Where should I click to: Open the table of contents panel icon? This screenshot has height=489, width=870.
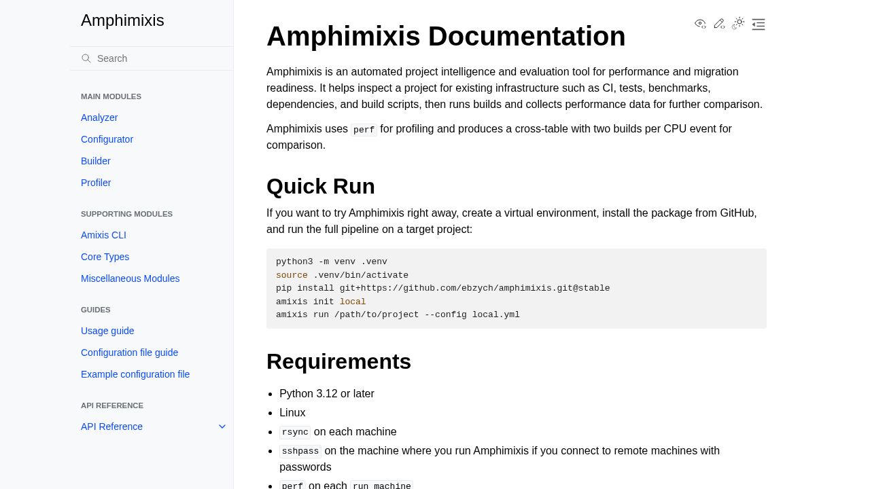759,24
